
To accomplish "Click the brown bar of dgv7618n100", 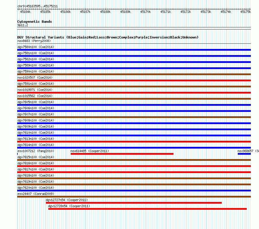I will 134,178.
